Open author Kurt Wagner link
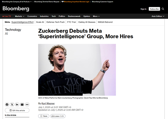 point(48,103)
